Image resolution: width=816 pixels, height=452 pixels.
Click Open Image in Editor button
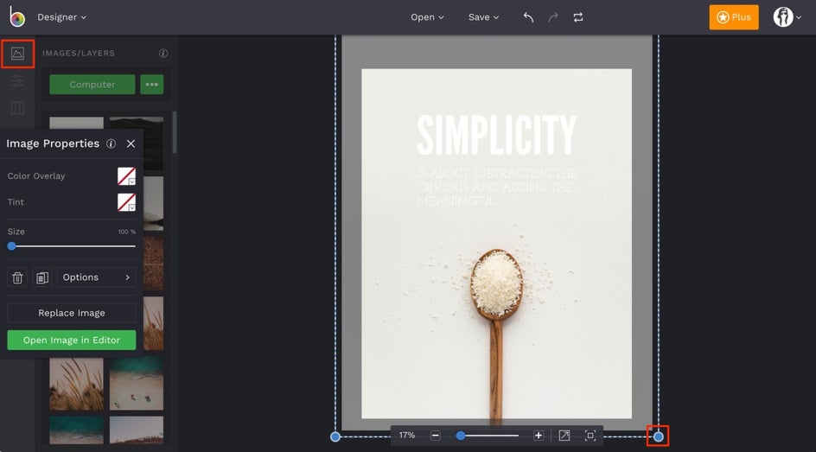pos(72,340)
